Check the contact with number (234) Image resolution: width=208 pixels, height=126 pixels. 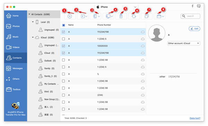tap(63, 95)
